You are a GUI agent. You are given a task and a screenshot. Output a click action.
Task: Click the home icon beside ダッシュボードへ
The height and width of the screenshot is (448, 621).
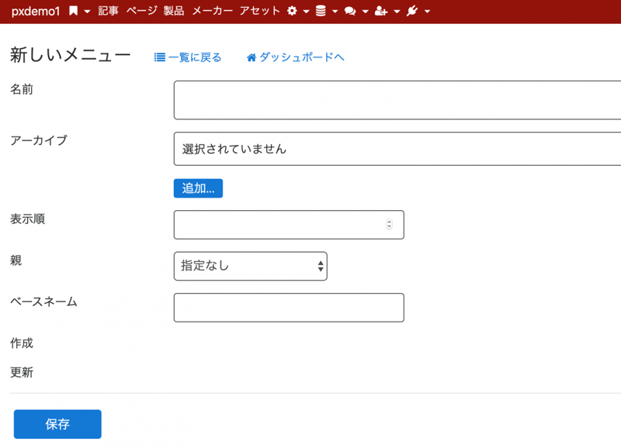(251, 57)
